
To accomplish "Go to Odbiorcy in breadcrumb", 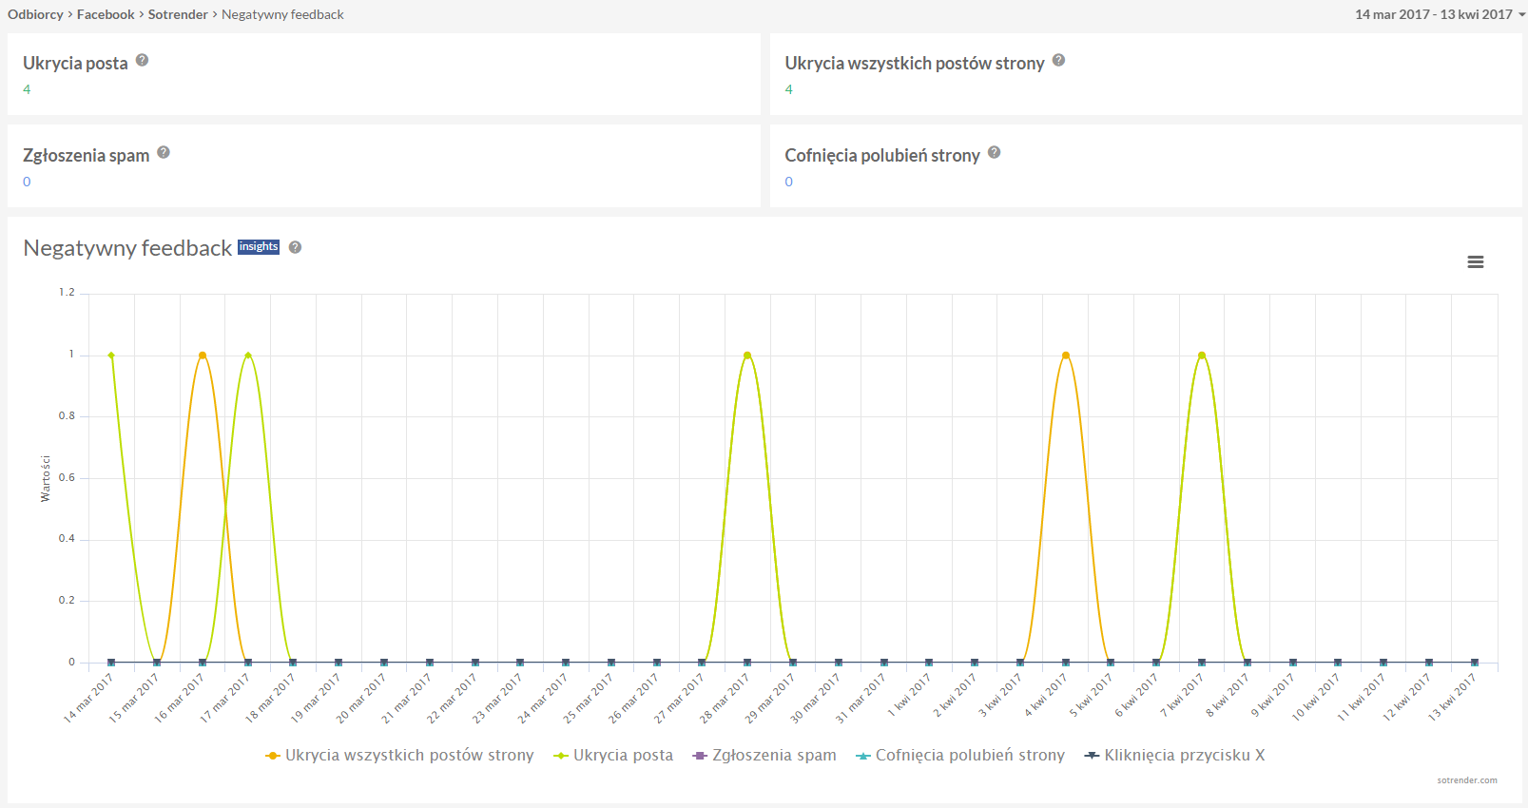I will (x=35, y=14).
